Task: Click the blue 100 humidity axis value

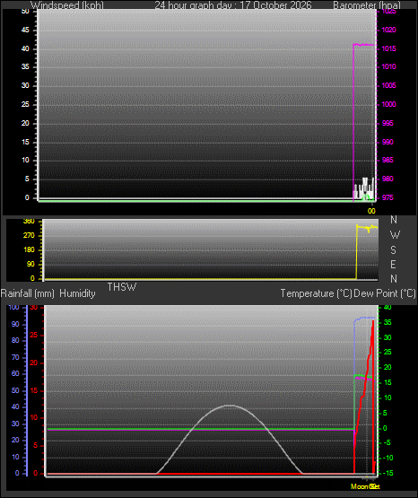Action: tap(14, 308)
